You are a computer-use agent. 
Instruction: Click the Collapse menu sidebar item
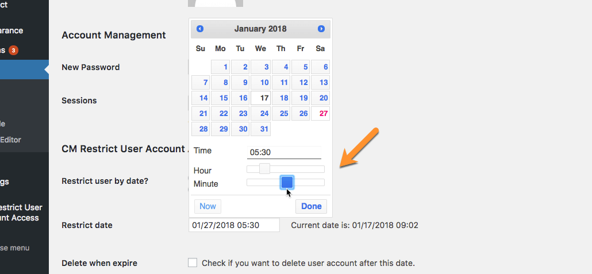tap(15, 248)
